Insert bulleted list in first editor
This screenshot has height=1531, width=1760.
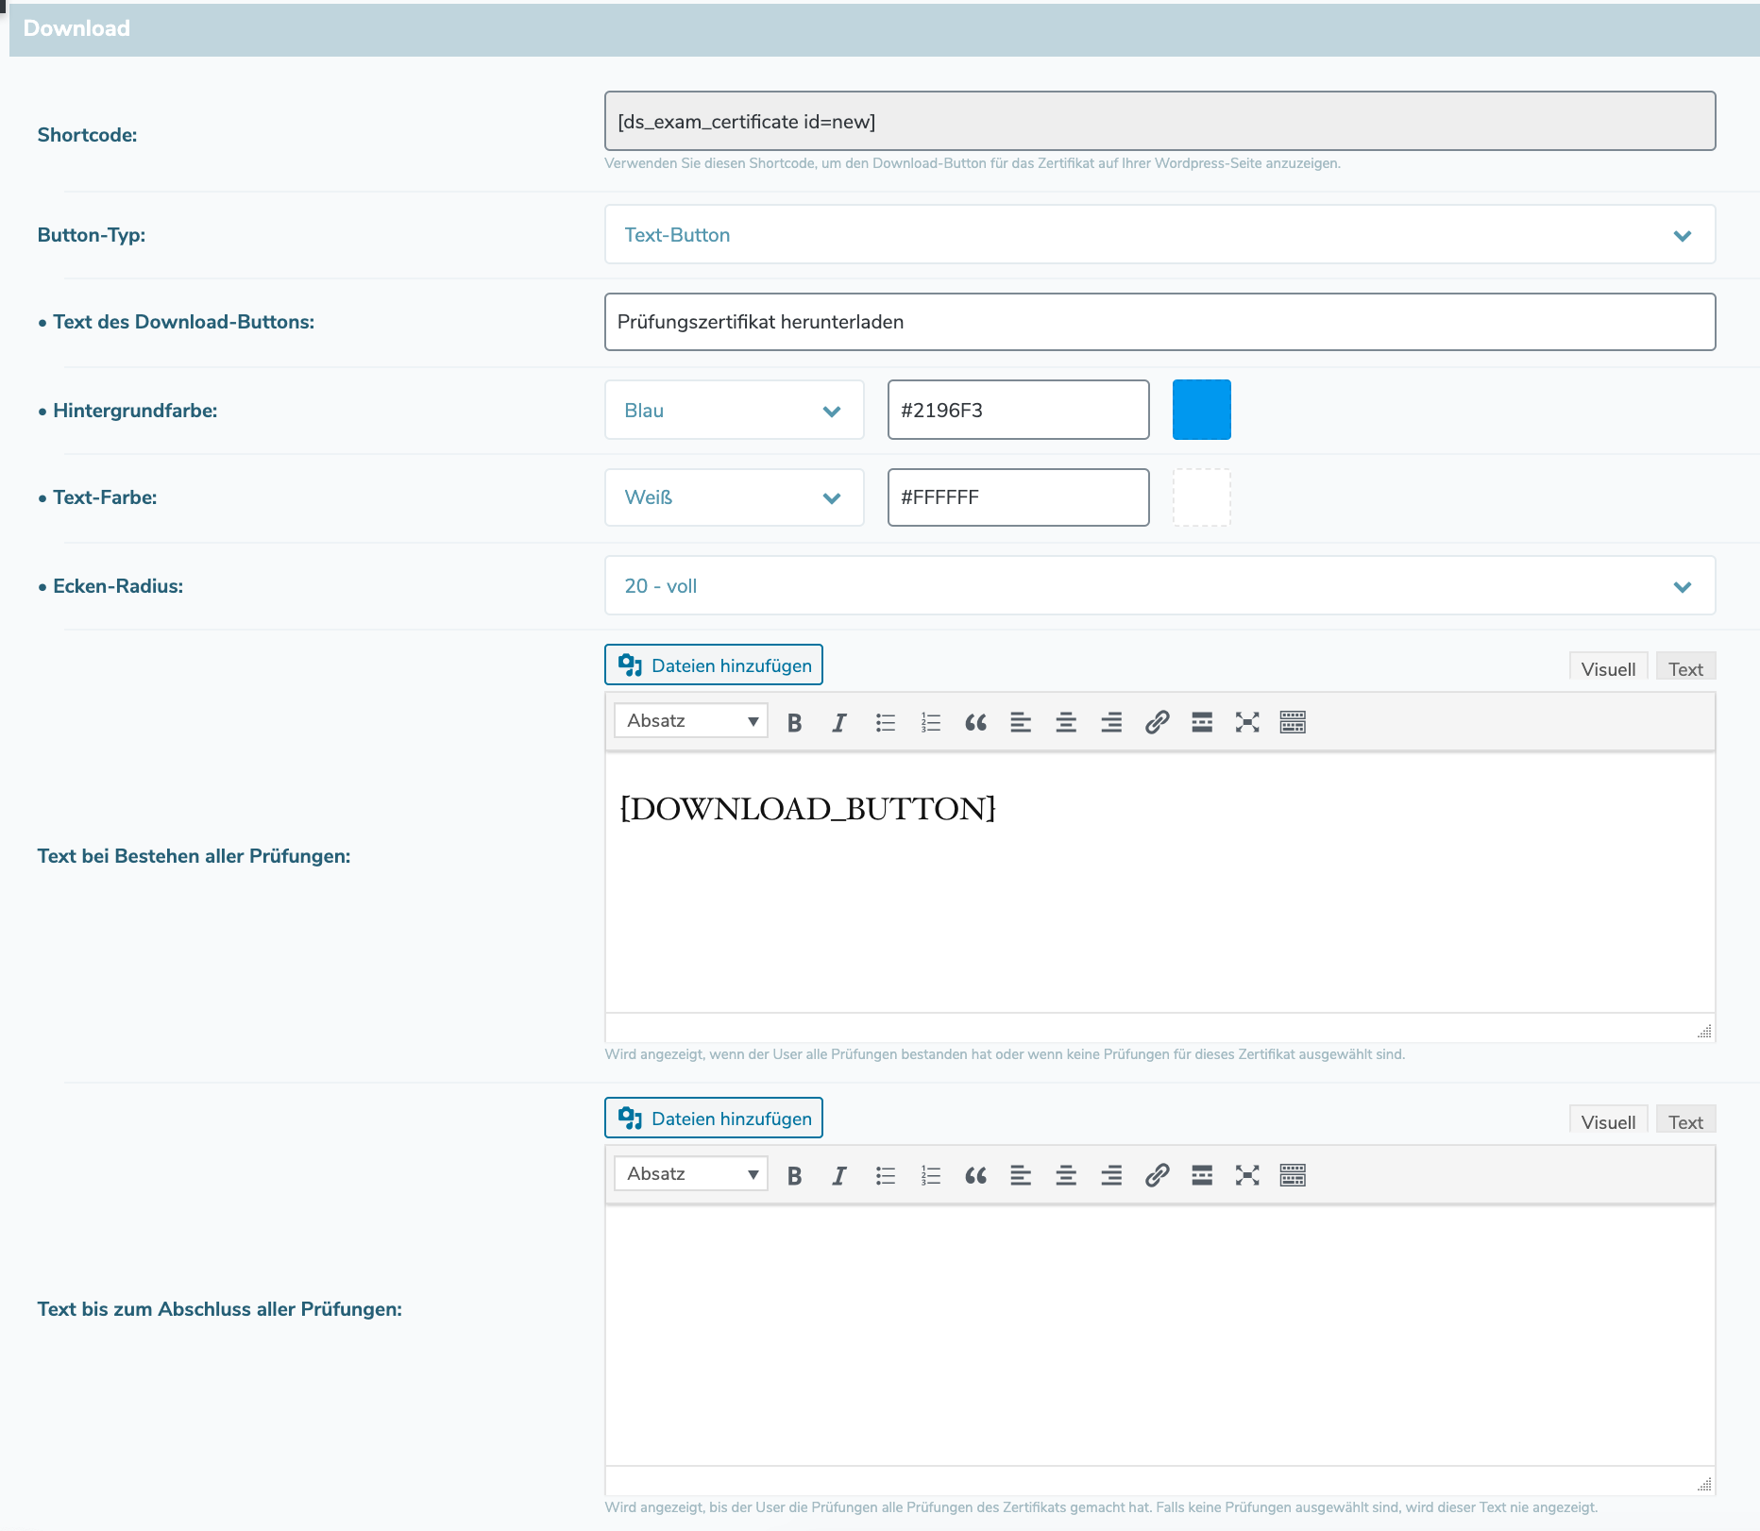(885, 722)
